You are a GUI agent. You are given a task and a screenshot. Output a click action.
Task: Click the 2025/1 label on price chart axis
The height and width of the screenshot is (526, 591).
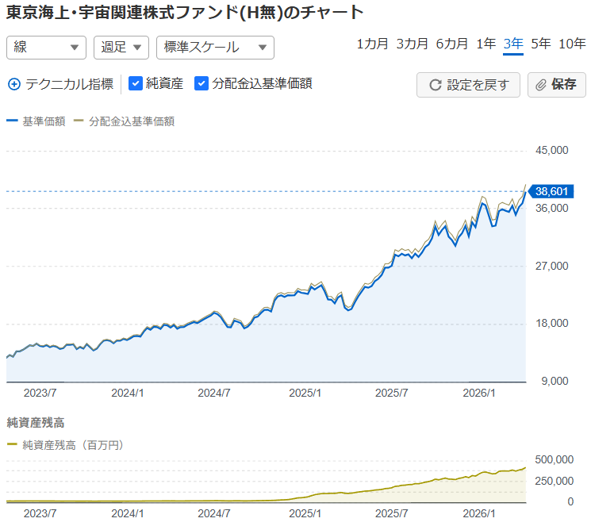pyautogui.click(x=305, y=393)
